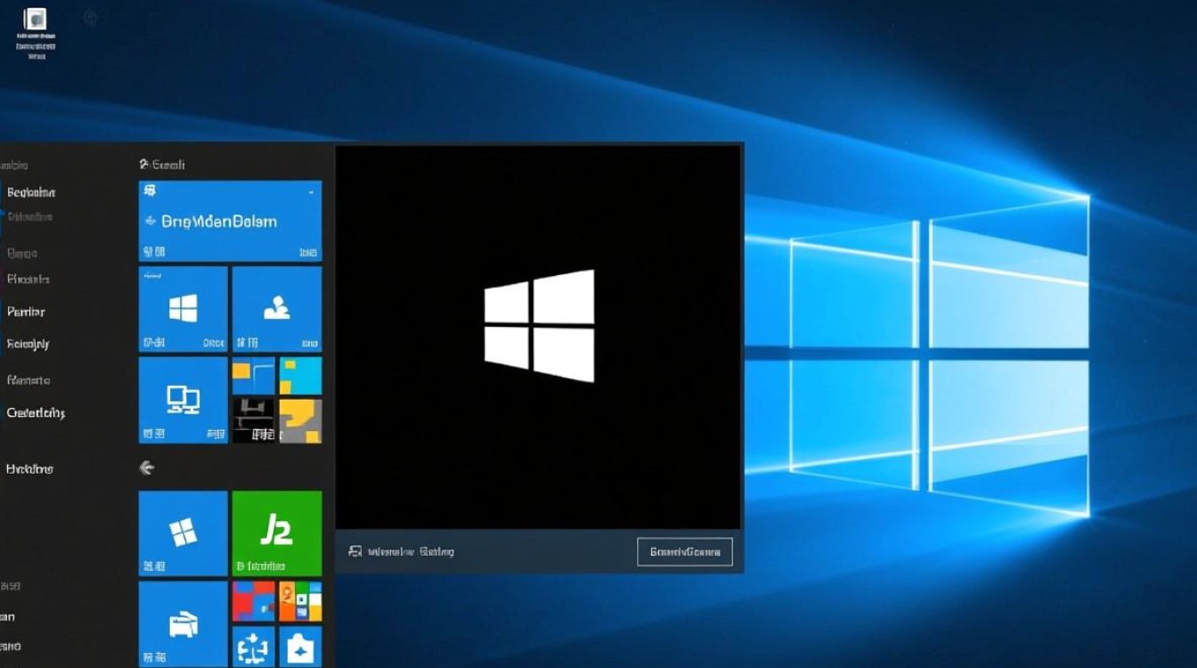Click the button in the dialog's lower-right corner
The image size is (1197, 668).
[x=684, y=551]
